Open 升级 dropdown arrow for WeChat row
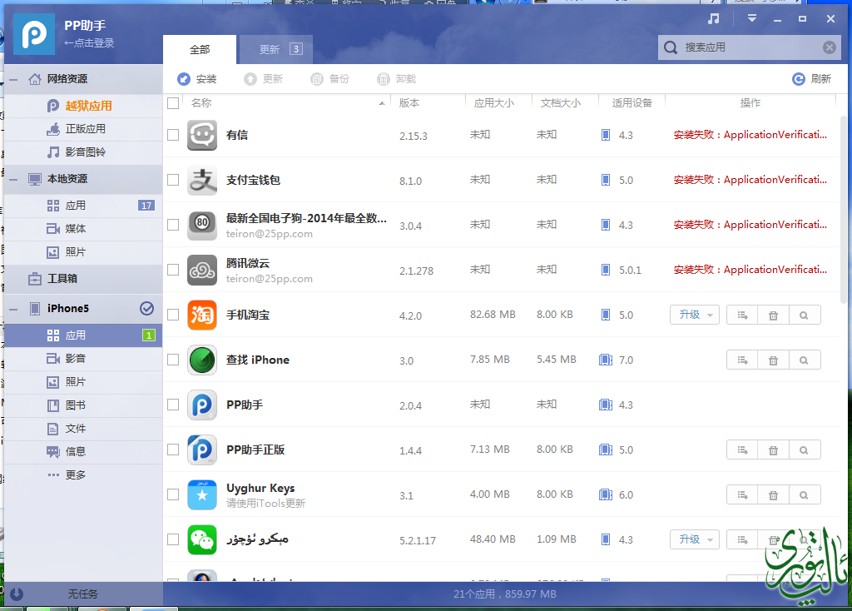This screenshot has width=852, height=611. coord(711,539)
